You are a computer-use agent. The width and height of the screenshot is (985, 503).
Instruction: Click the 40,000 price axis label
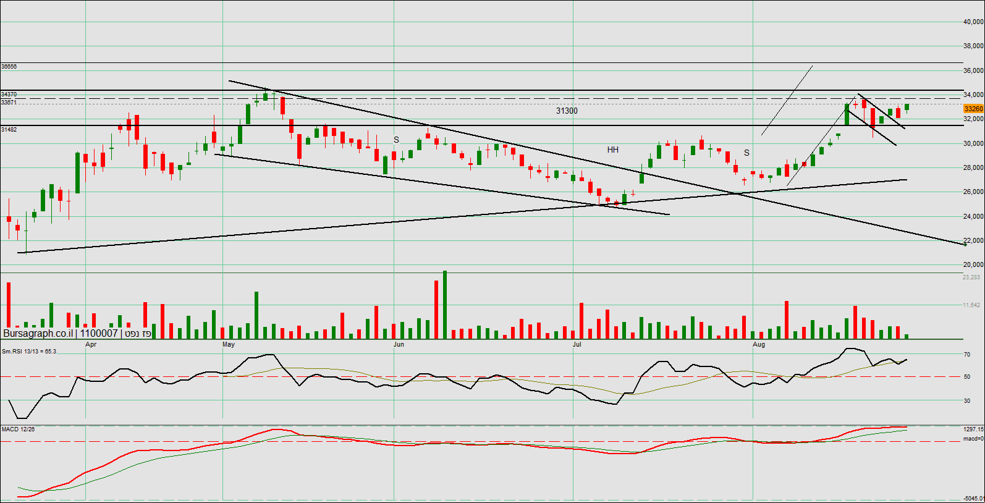coord(973,22)
